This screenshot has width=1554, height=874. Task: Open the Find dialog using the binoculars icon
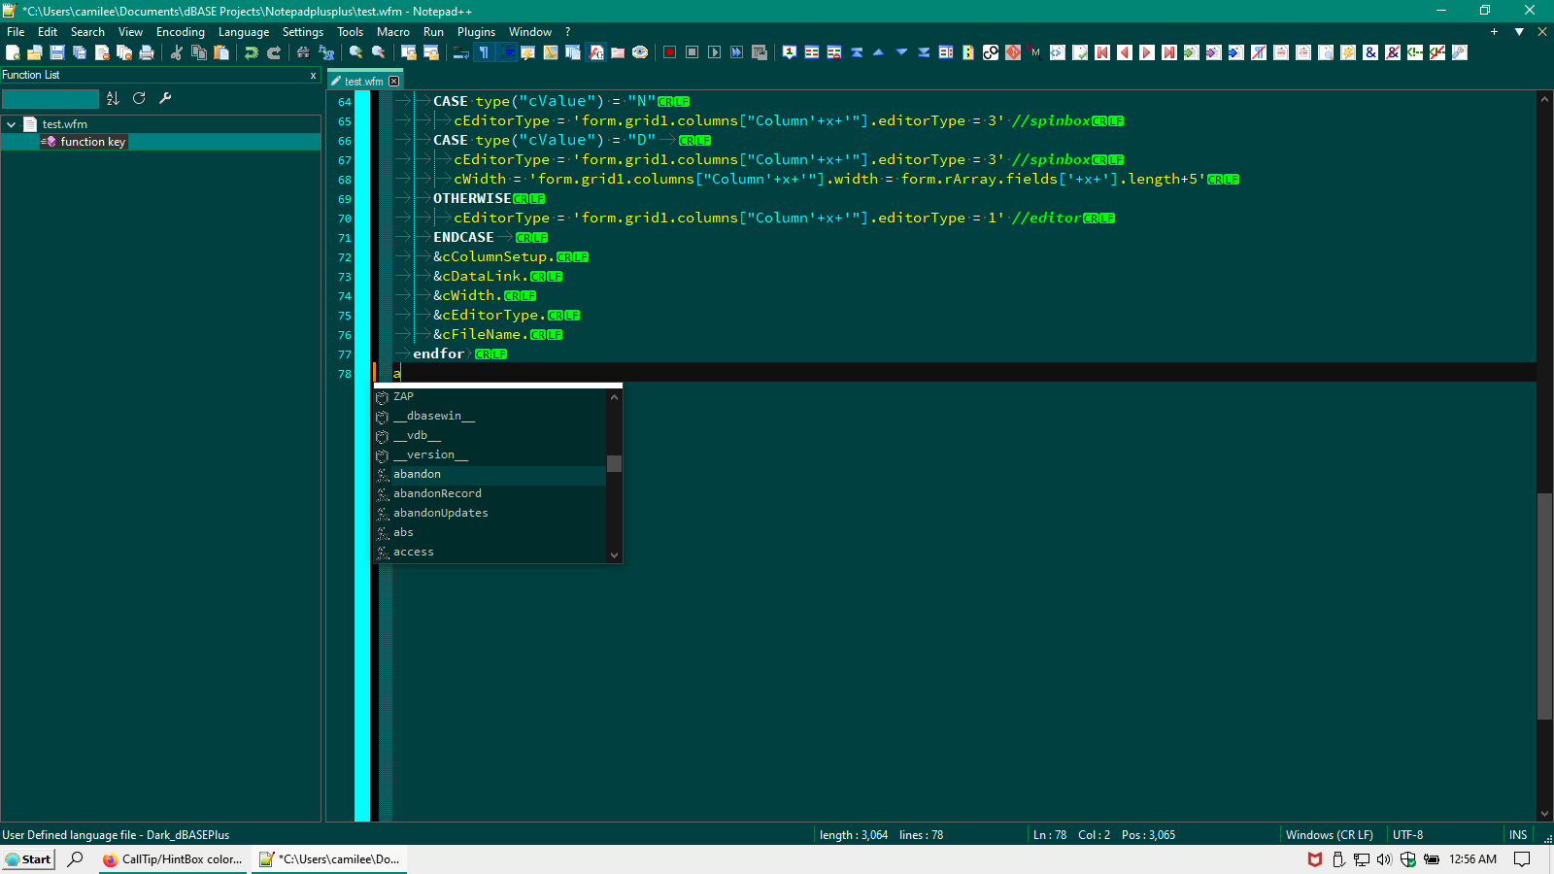pos(303,53)
